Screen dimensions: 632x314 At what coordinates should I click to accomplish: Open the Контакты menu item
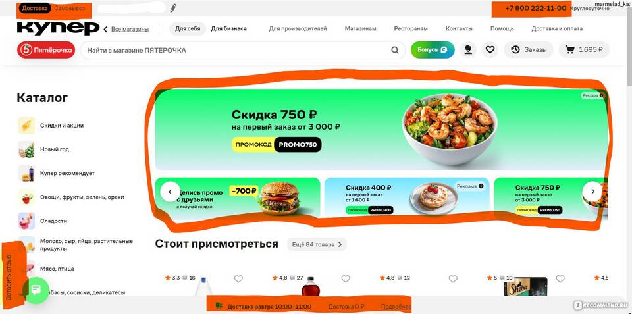[459, 28]
